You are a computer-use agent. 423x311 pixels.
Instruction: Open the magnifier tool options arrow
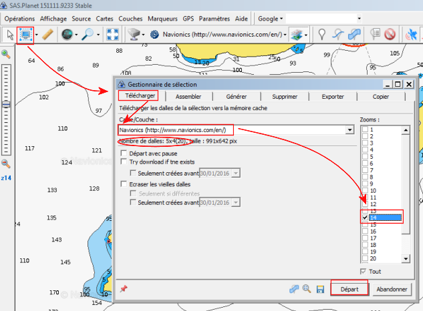point(98,35)
